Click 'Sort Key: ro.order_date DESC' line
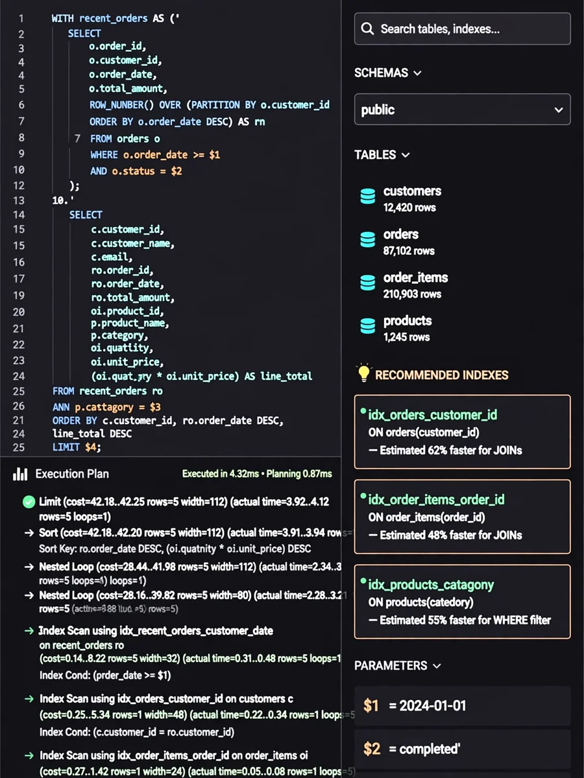Screen dimensions: 584x778 click(175, 548)
